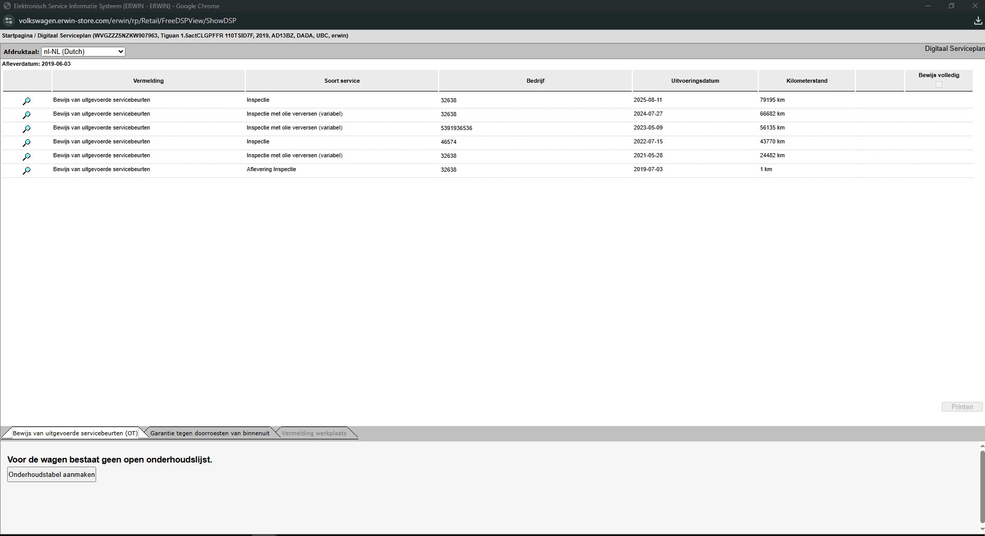Inspect the 2021-05-28 service entry details
The width and height of the screenshot is (985, 536).
click(27, 157)
